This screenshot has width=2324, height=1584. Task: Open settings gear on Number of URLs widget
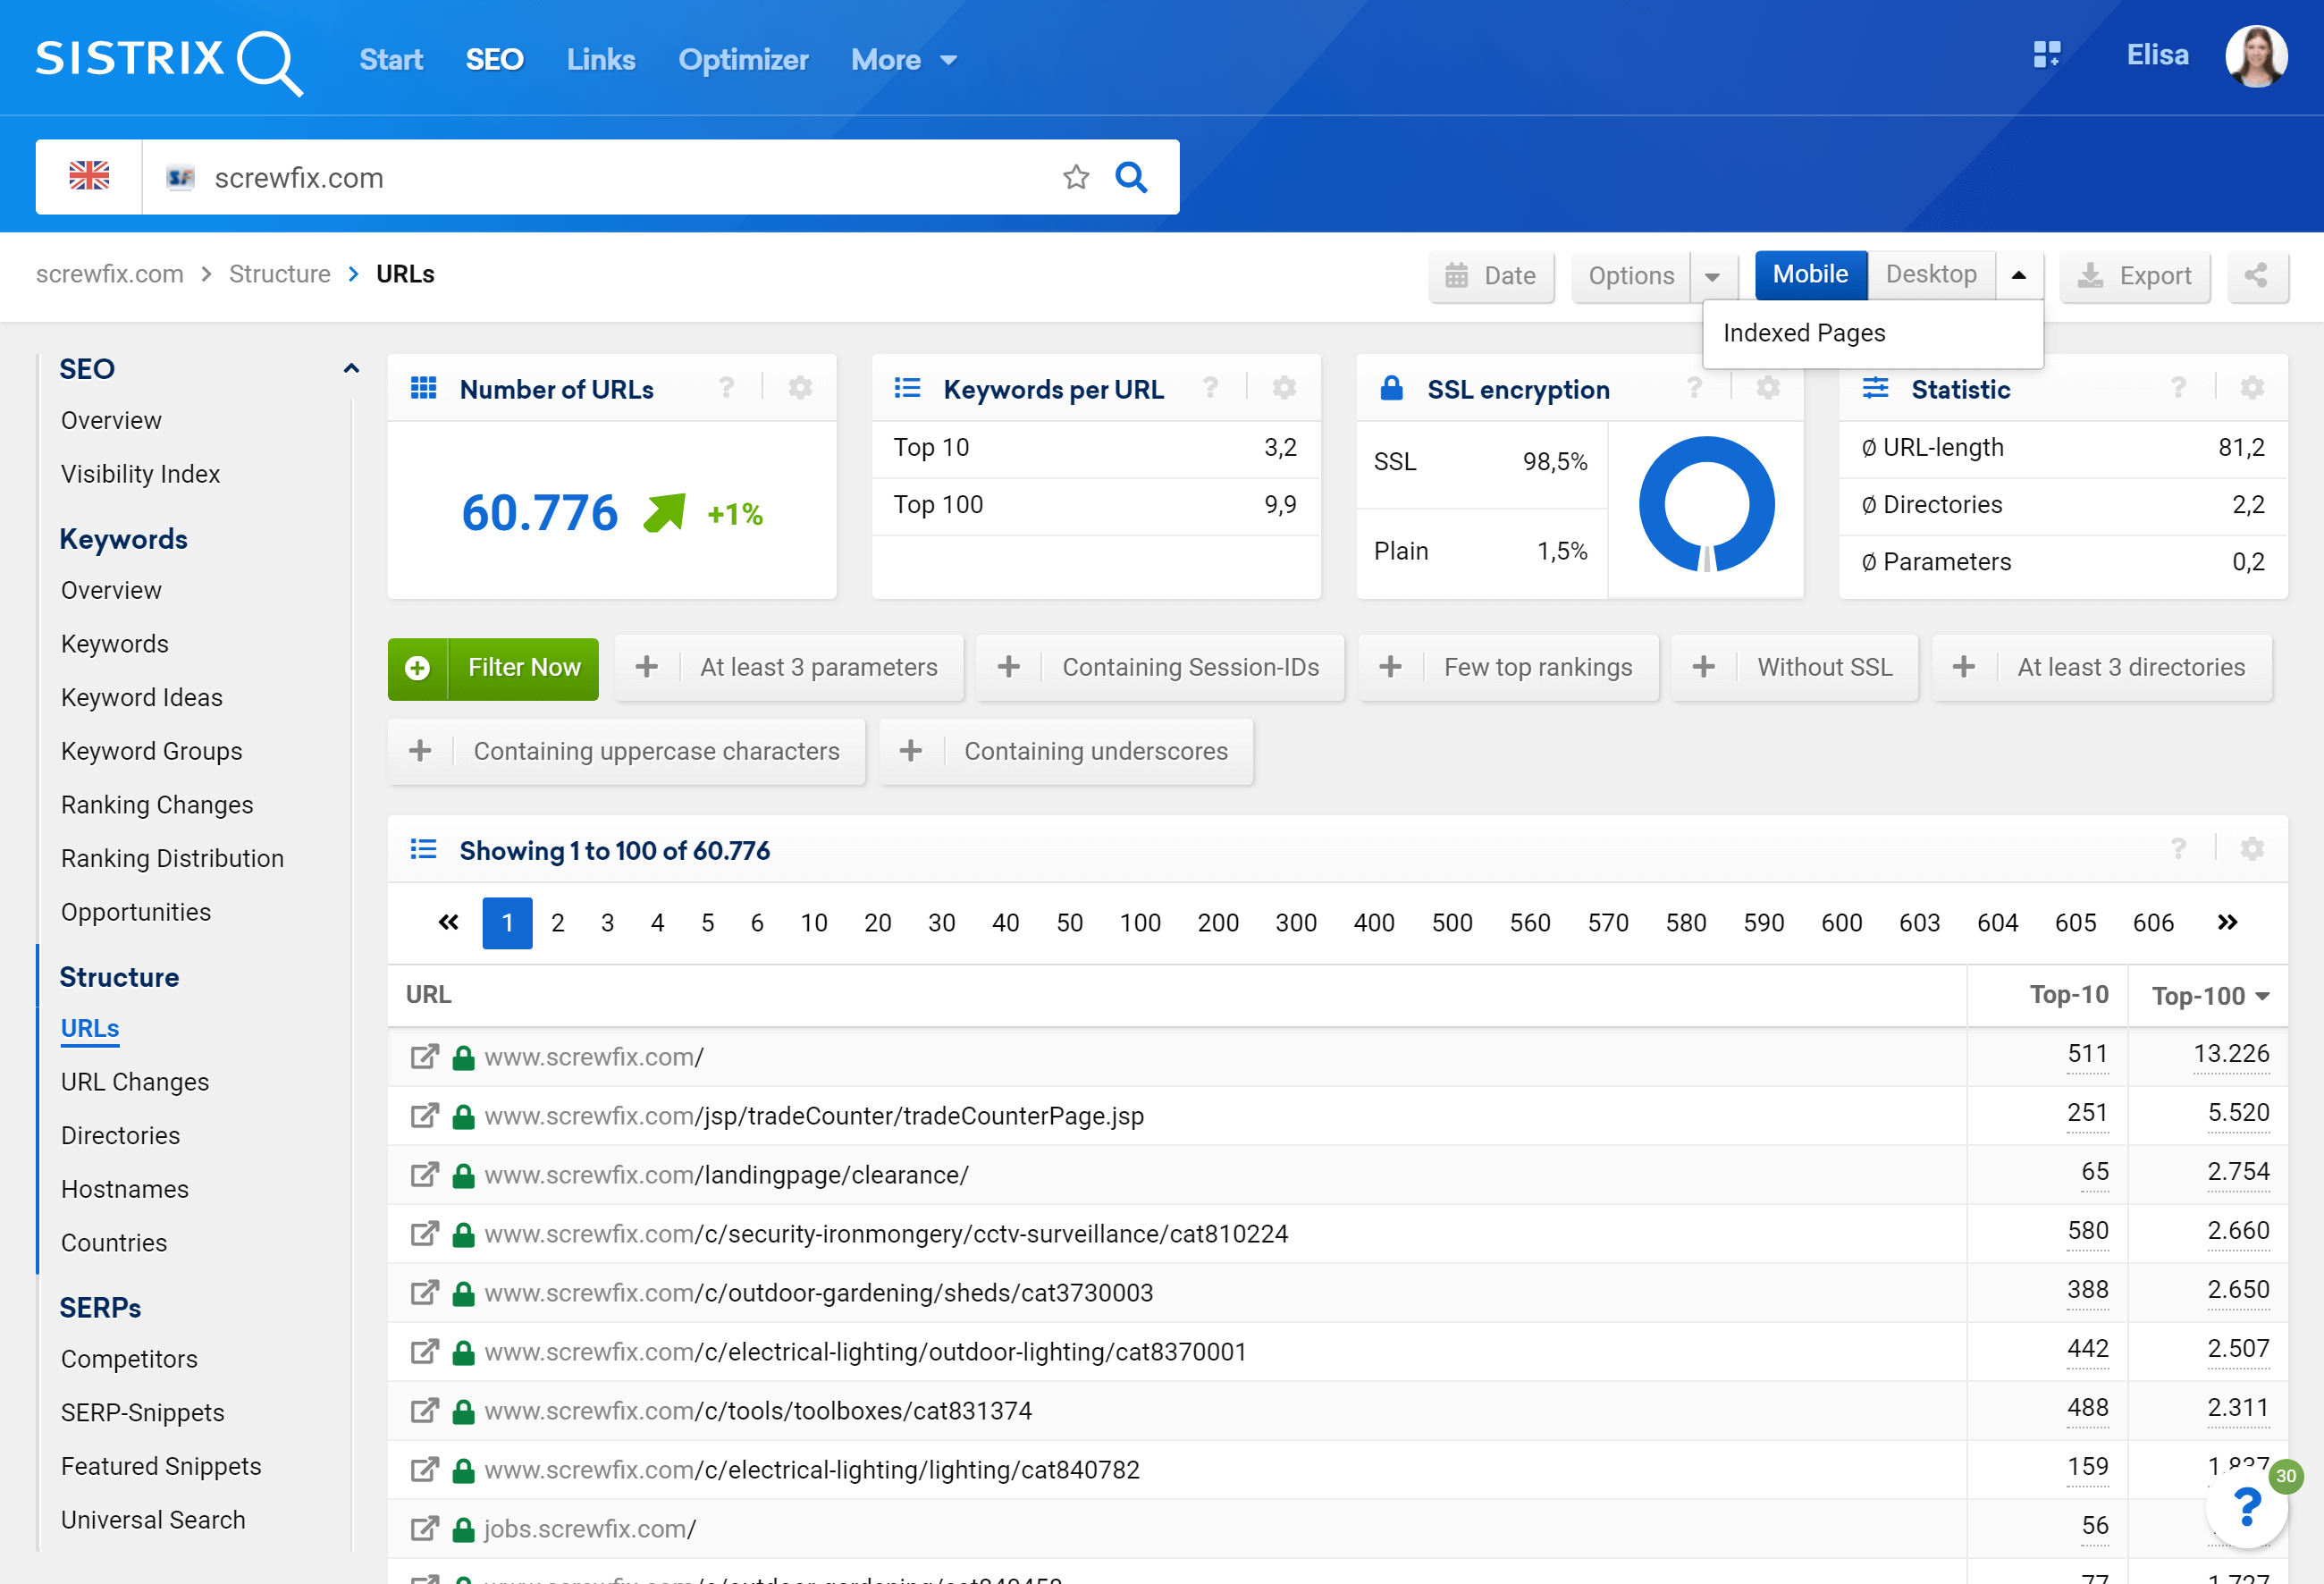coord(799,388)
